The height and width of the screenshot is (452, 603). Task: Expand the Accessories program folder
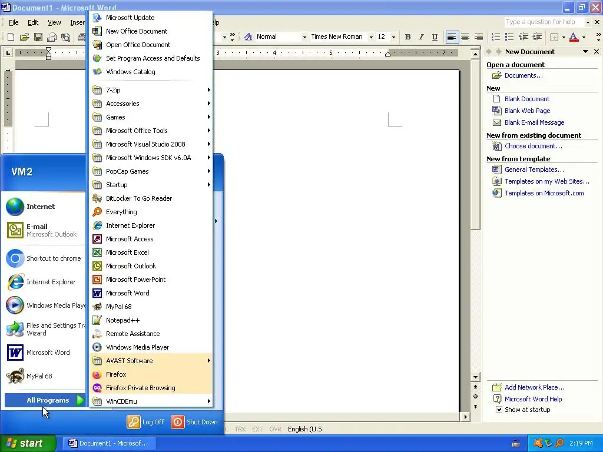[x=151, y=104]
